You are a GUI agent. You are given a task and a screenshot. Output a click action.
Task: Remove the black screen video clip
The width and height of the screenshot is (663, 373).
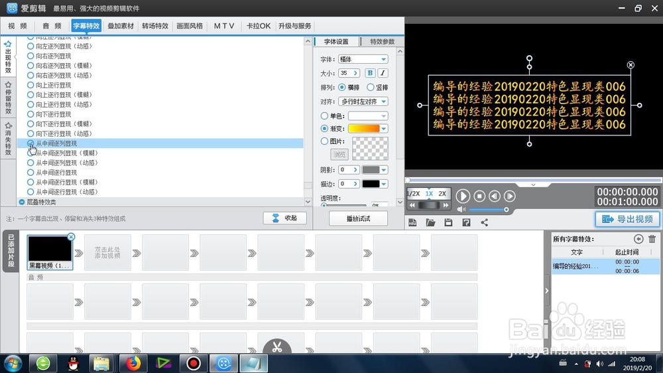coord(71,237)
